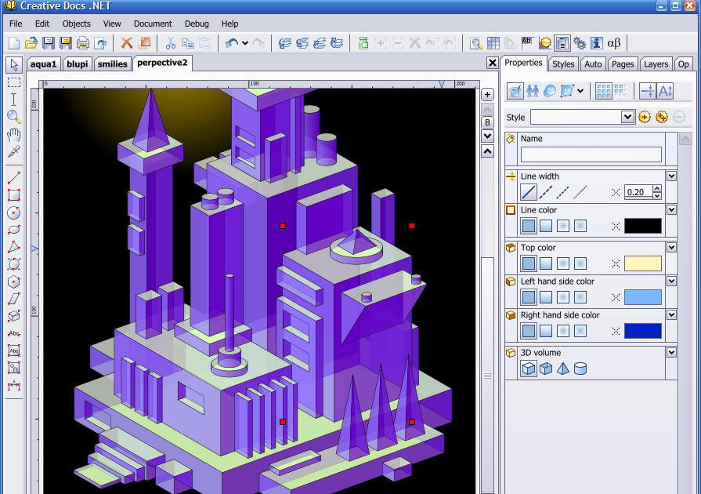Viewport: 701px width, 494px height.
Task: Open the Style dropdown list
Action: 627,116
